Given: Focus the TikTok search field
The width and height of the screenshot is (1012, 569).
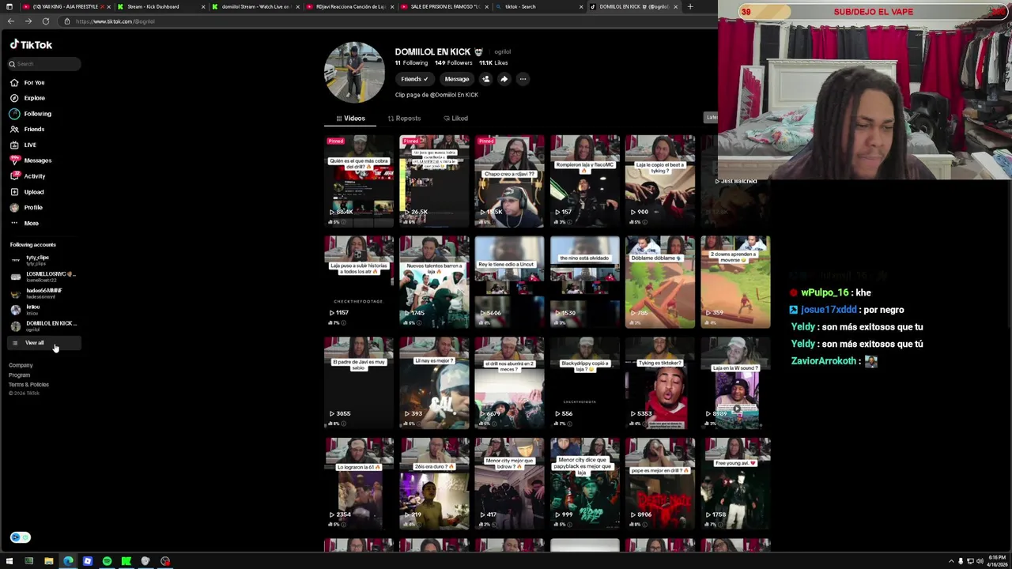Looking at the screenshot, I should point(44,64).
